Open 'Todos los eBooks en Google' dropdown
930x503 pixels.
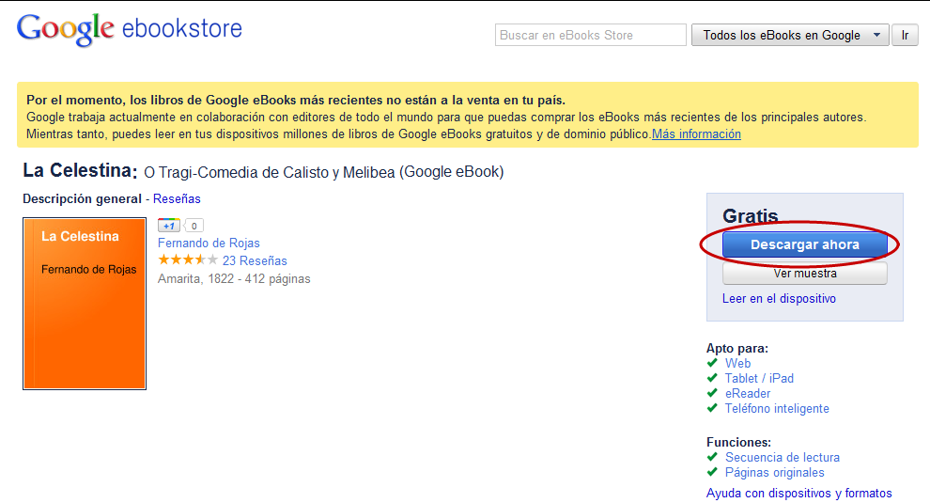[790, 36]
